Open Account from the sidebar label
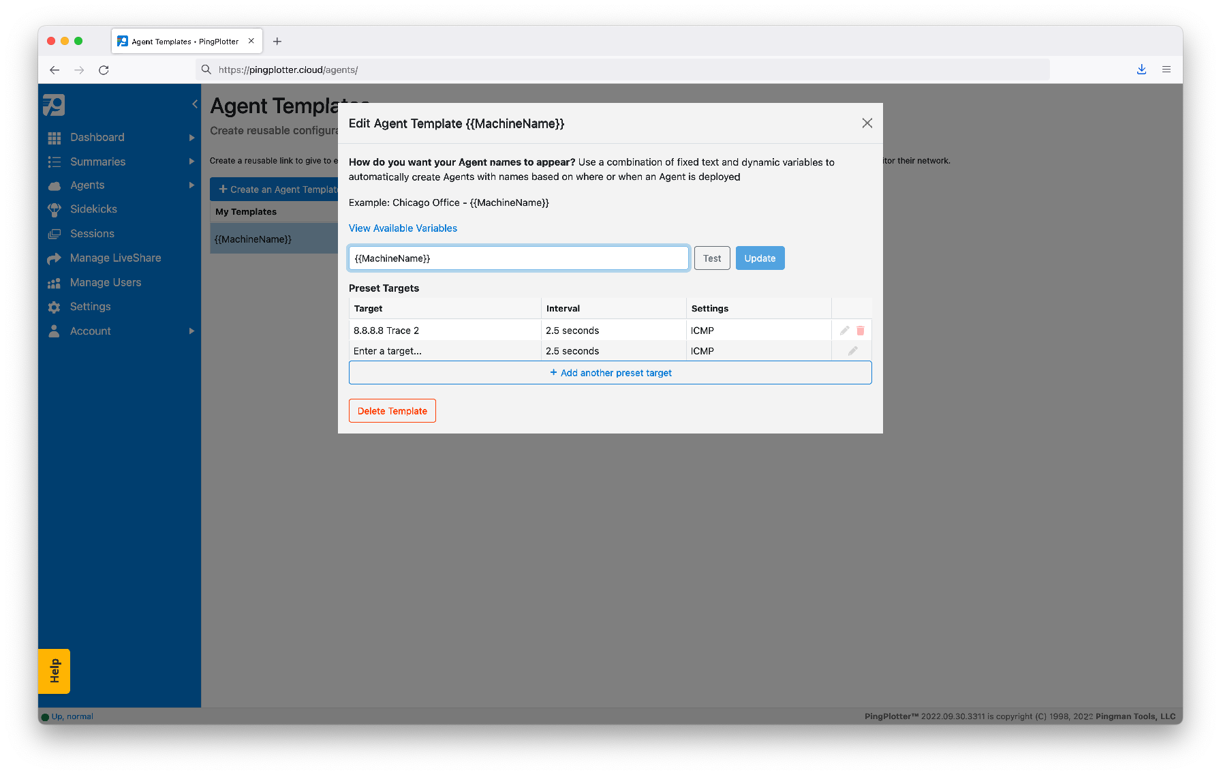 tap(90, 331)
